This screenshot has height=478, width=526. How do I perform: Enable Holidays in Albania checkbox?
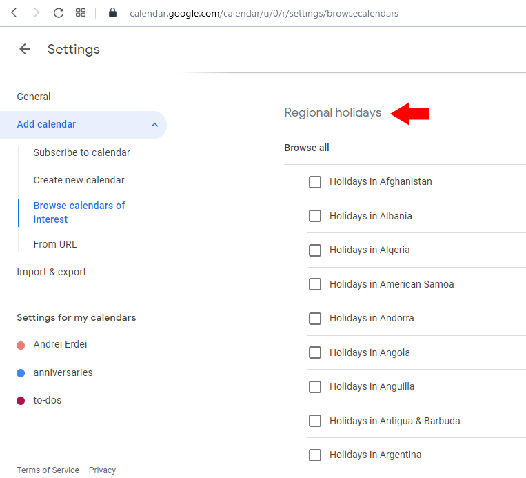coord(315,216)
